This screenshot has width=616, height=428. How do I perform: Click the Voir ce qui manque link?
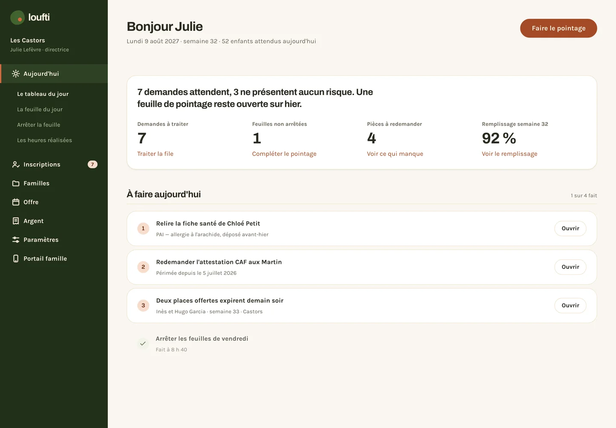tap(395, 154)
